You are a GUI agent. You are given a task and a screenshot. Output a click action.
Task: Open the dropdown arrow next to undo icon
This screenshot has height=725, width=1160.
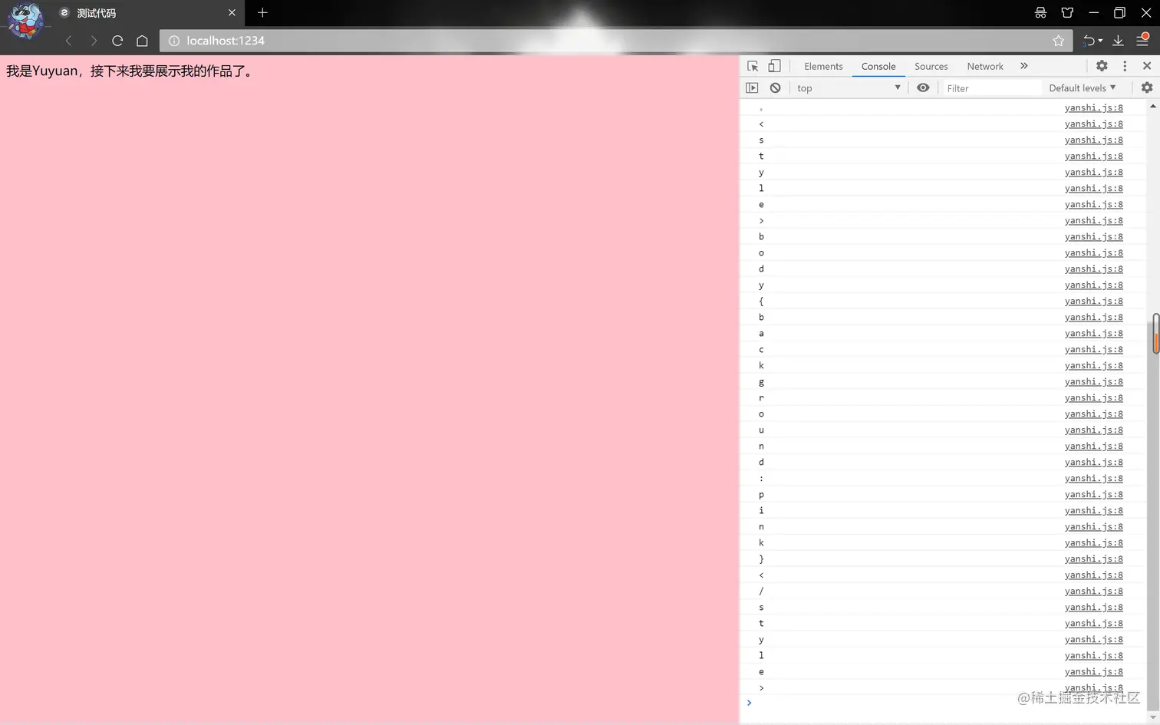point(1100,41)
